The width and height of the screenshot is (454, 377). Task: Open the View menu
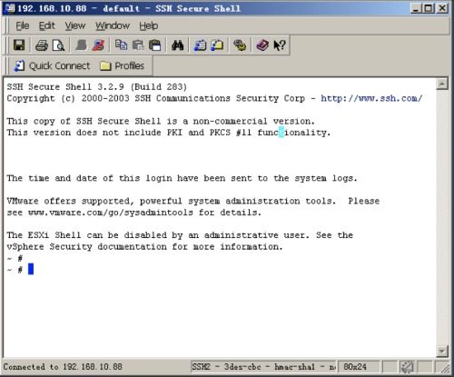pyautogui.click(x=75, y=25)
